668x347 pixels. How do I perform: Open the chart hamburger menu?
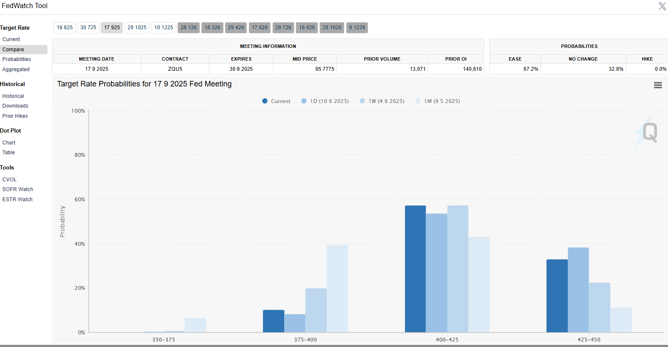click(658, 85)
